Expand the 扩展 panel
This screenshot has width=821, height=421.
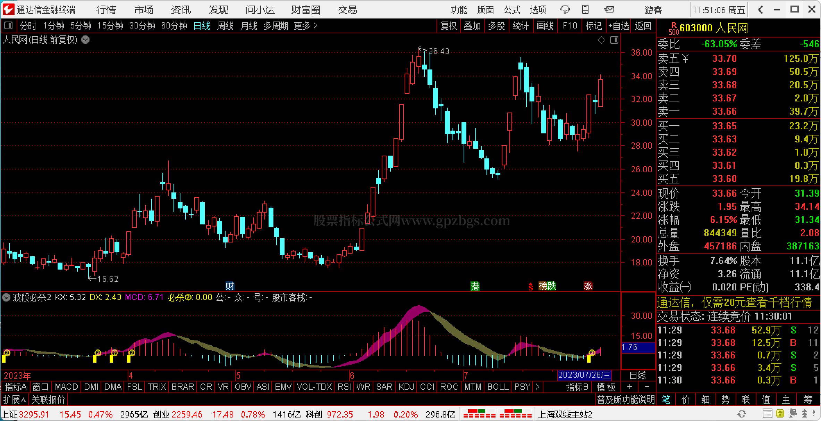point(14,399)
